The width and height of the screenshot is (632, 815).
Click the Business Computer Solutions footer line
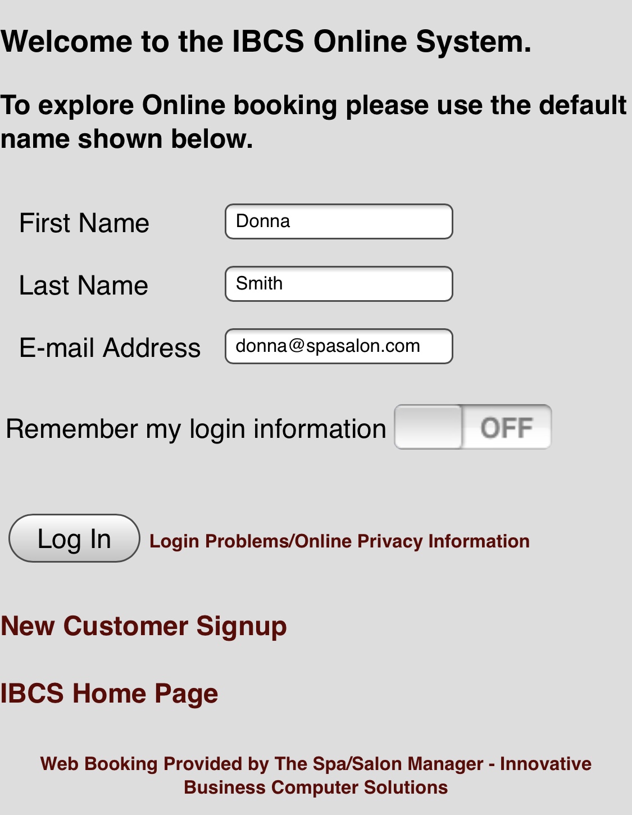[316, 787]
